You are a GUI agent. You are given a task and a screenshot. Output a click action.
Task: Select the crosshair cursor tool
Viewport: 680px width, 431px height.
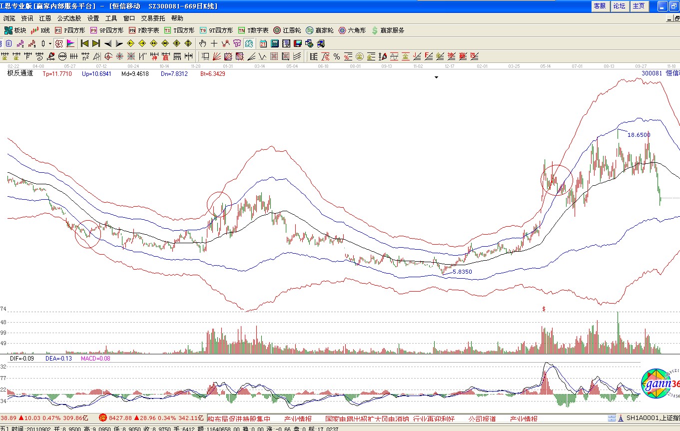coord(214,43)
